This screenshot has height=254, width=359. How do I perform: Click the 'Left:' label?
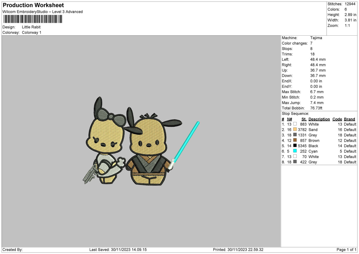click(285, 59)
